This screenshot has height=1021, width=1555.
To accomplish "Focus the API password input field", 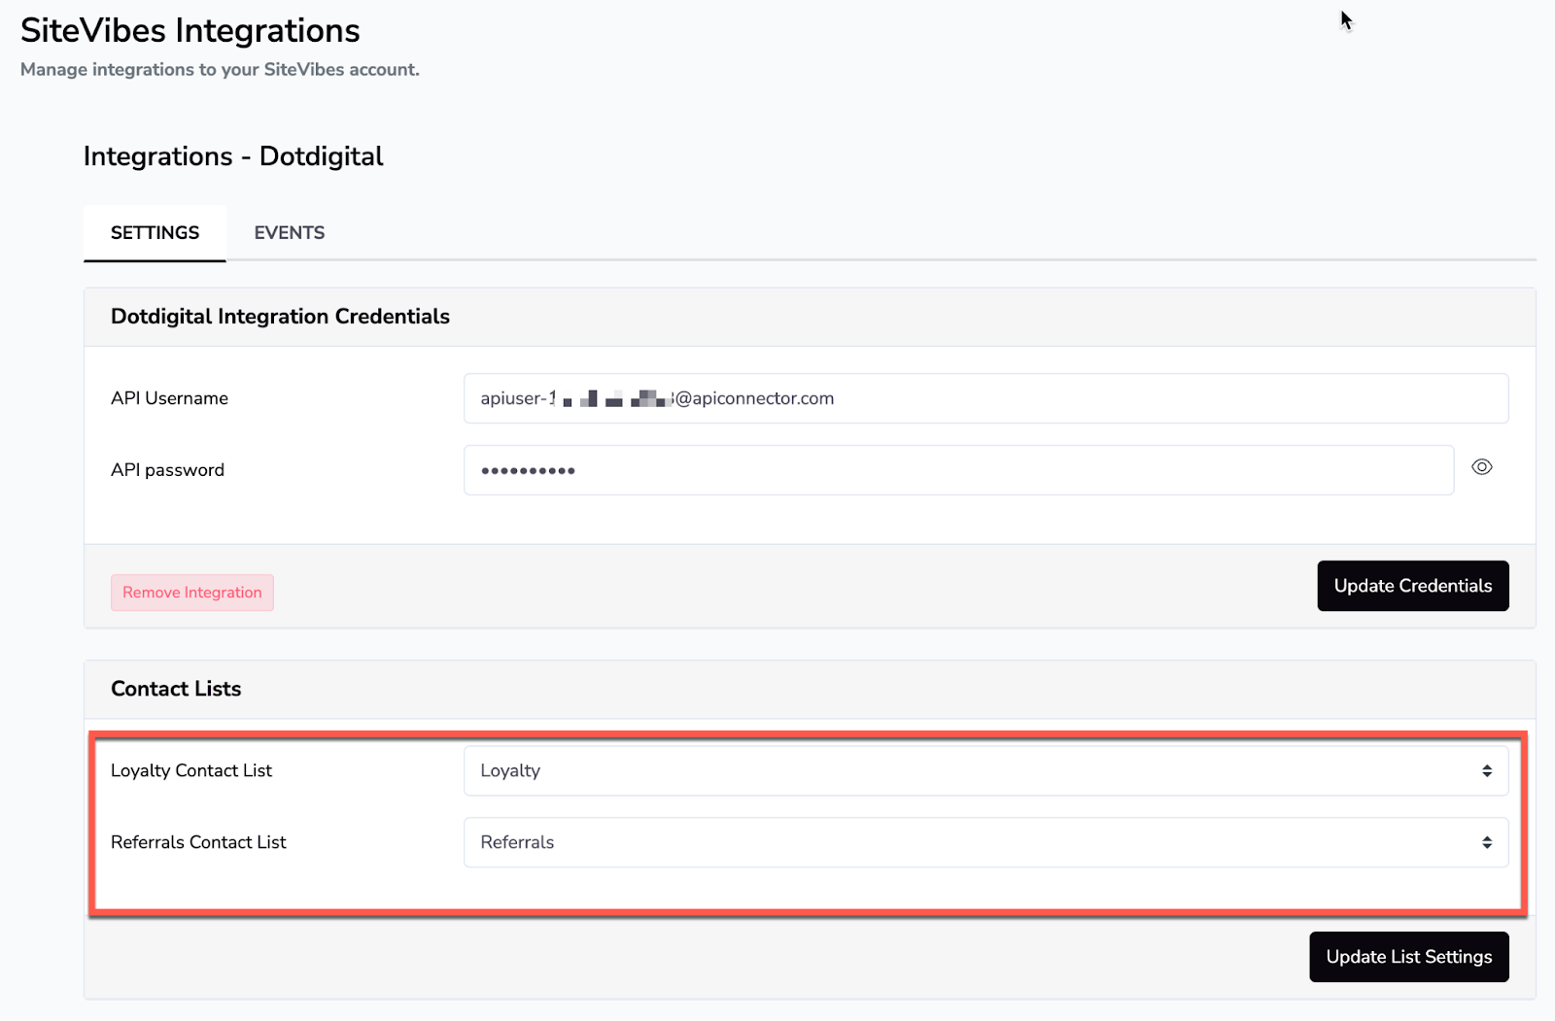I will coord(958,470).
